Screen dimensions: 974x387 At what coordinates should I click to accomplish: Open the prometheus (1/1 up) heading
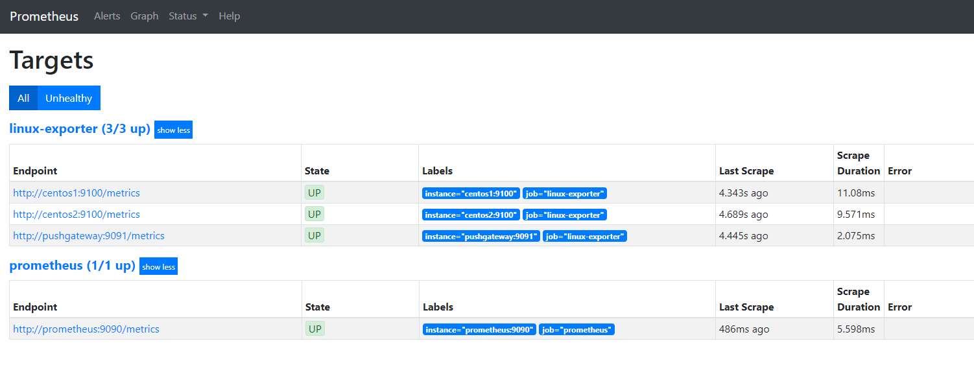point(72,265)
